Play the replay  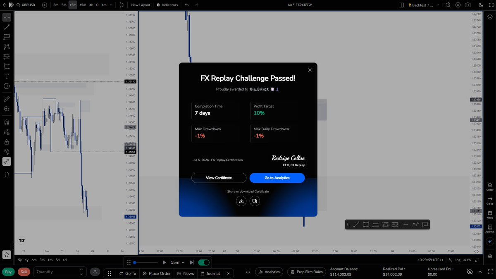click(164, 262)
